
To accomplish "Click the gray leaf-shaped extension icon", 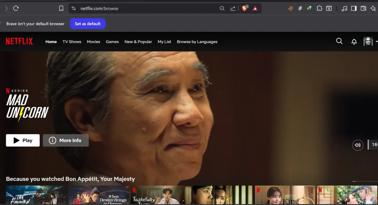I will pyautogui.click(x=300, y=8).
